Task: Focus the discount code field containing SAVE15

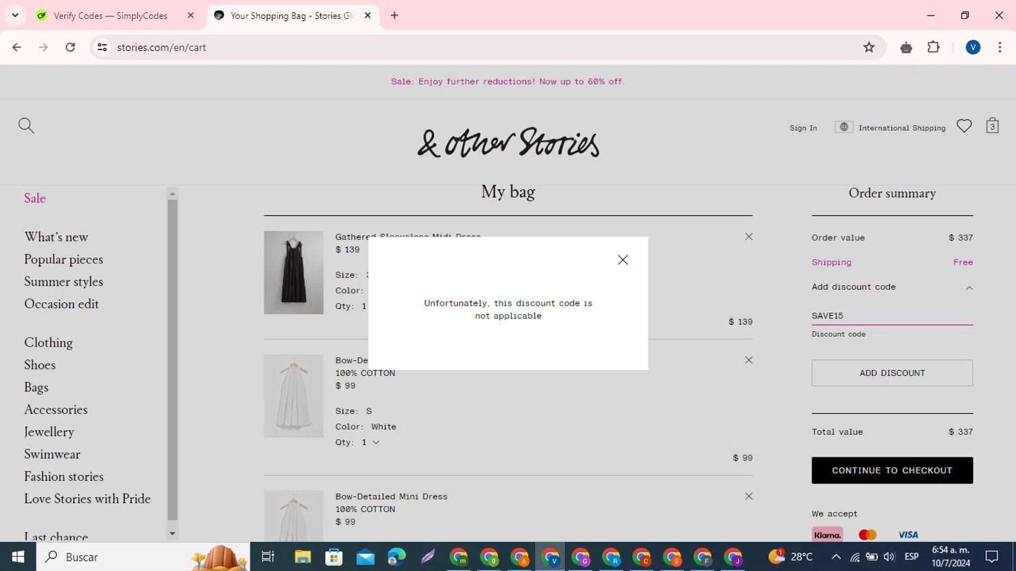Action: click(892, 316)
